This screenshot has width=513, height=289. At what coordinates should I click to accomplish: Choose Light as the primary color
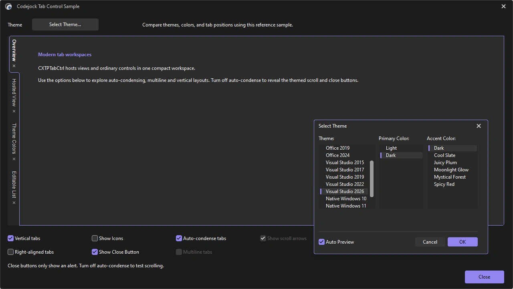pyautogui.click(x=401, y=148)
